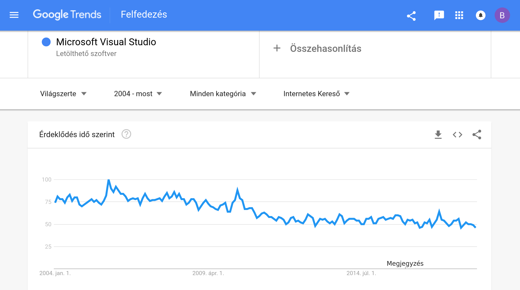520x290 pixels.
Task: Open the help icon beside Érdeklődés idő szerint
Action: click(126, 134)
